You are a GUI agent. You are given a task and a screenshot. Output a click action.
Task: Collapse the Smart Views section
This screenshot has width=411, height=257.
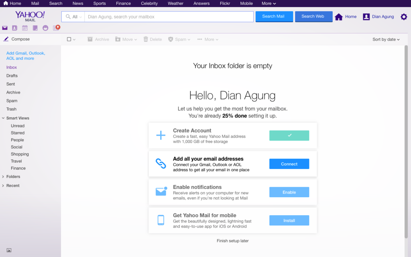click(x=3, y=118)
